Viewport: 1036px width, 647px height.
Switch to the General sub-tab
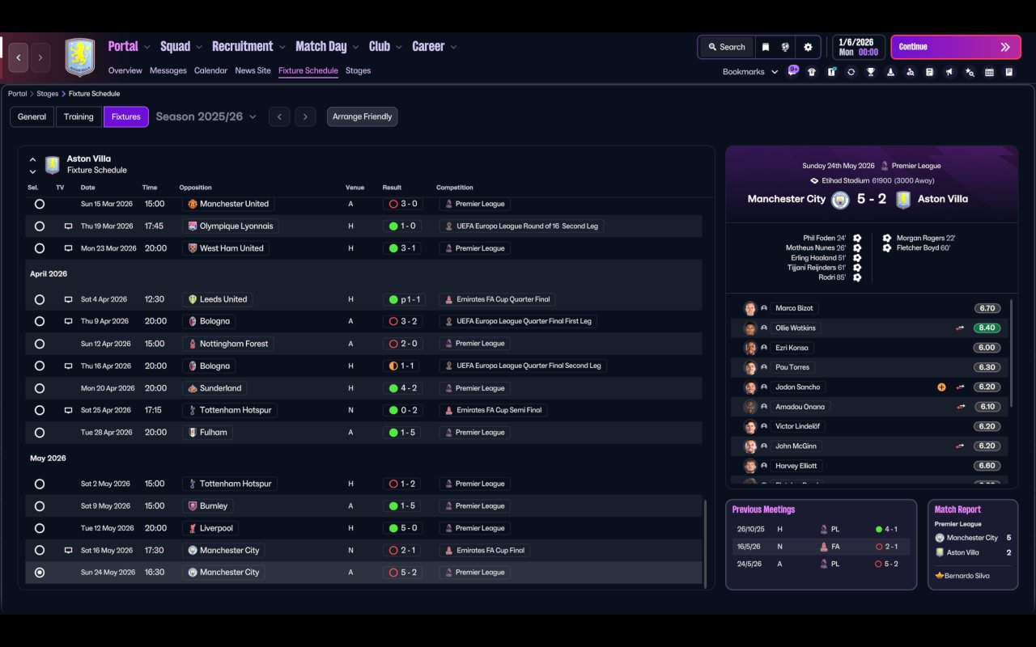(32, 116)
